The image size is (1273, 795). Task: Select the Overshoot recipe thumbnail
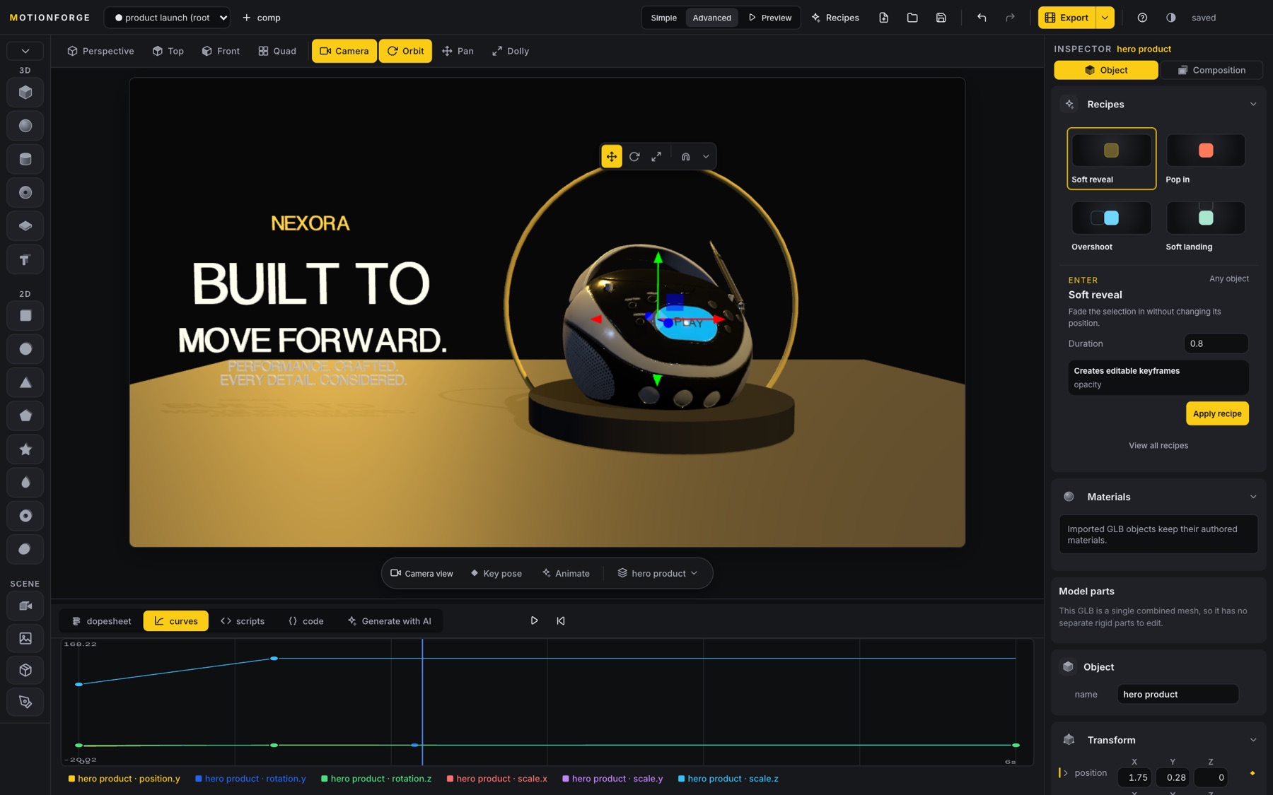coord(1111,226)
